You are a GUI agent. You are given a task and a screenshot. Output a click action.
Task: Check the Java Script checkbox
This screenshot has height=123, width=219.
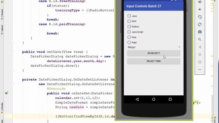pos(129,32)
